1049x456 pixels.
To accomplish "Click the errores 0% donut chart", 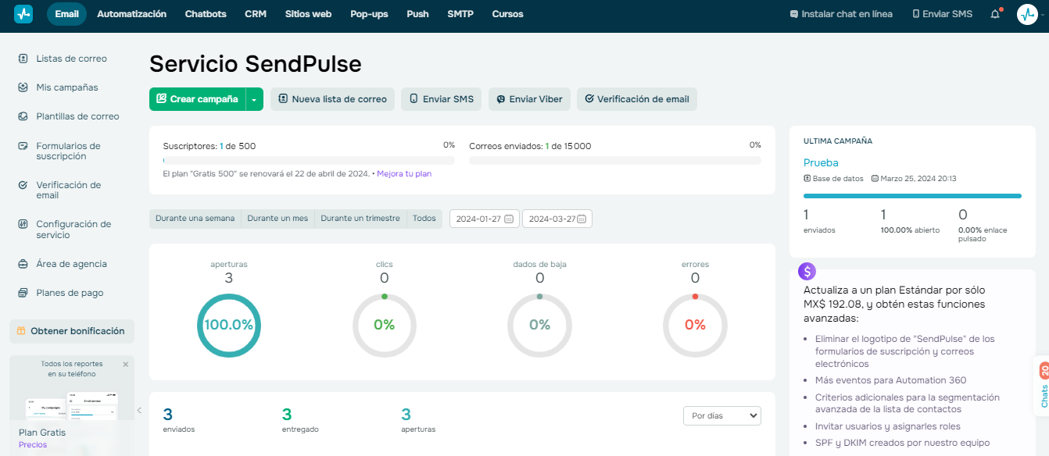I will [695, 325].
